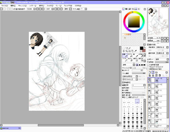Rotate canvas counterclockwise toolbar button
170x132 pixels.
(56, 9)
